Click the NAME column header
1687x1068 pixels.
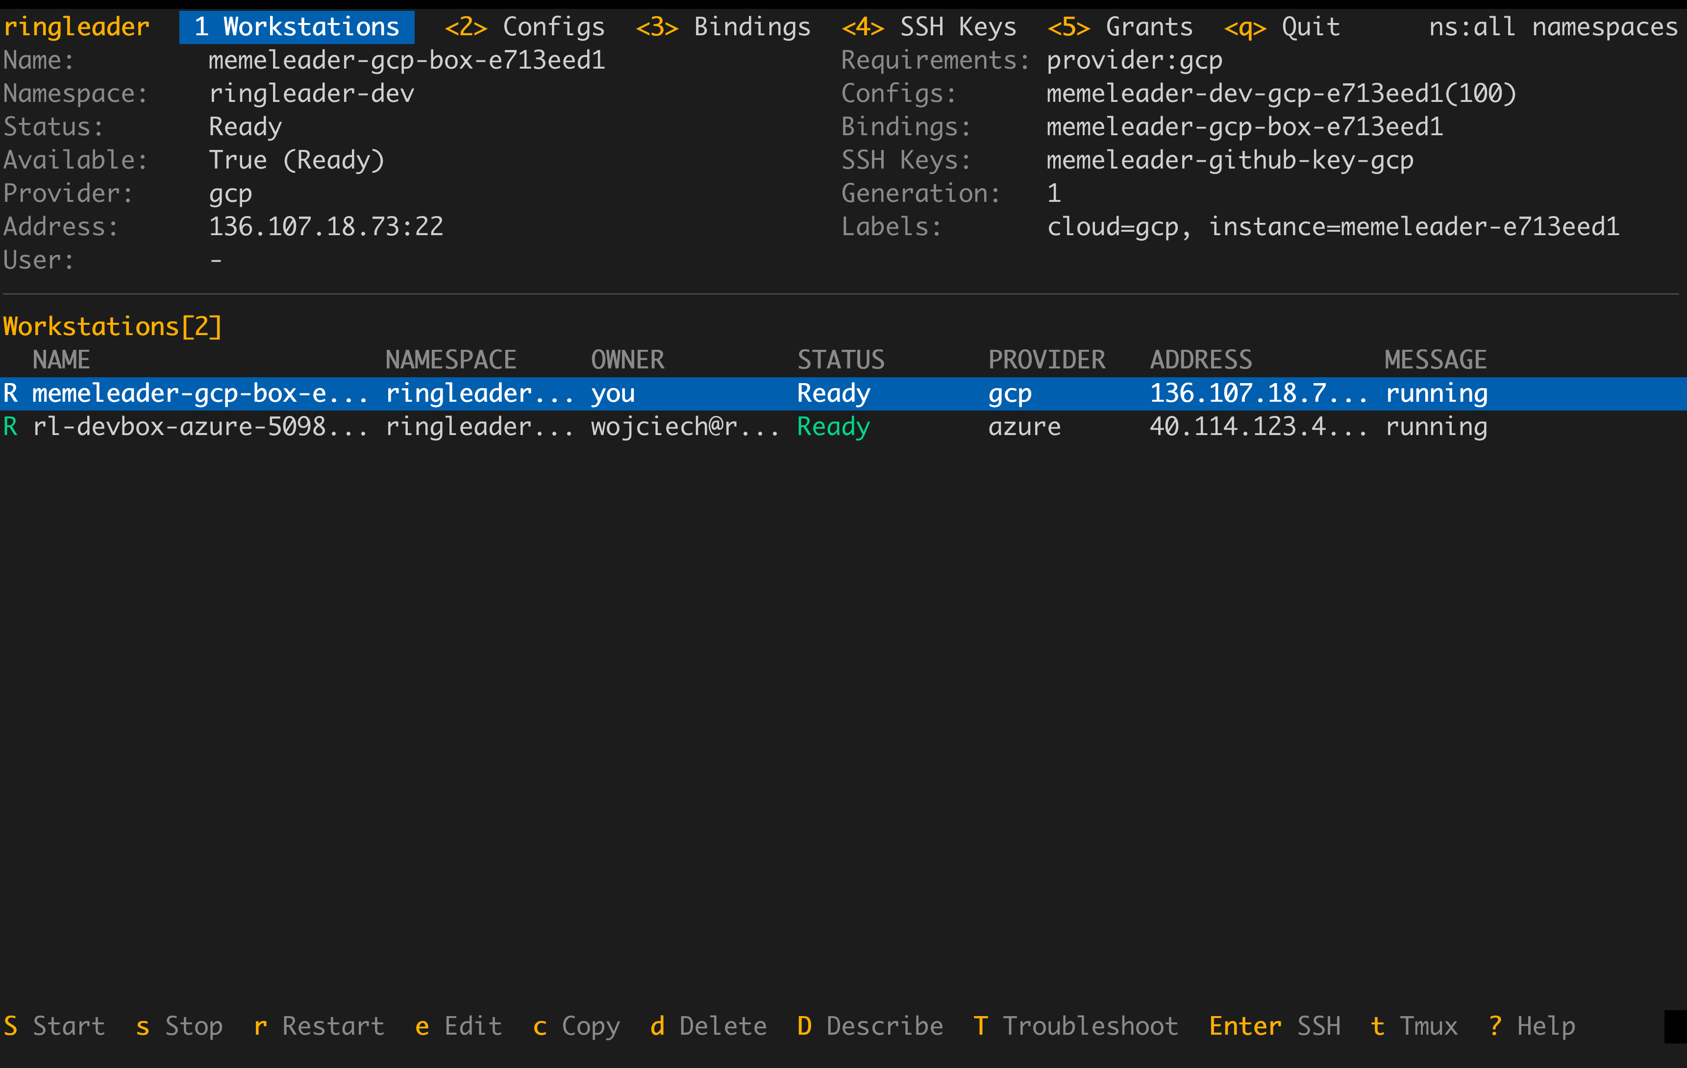(61, 360)
